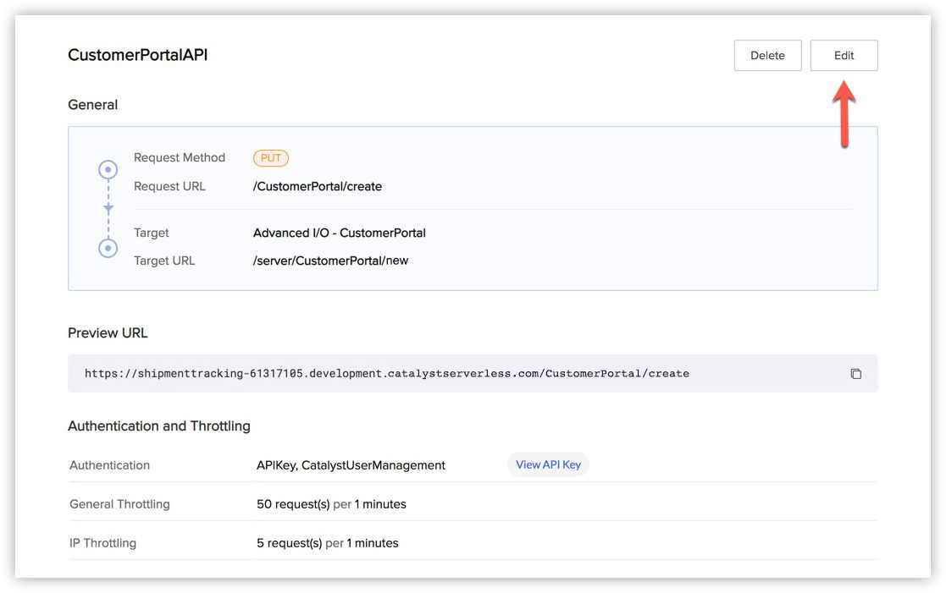Screen dimensions: 946x593
Task: Click the Authentication and Throttling heading
Action: pos(159,426)
